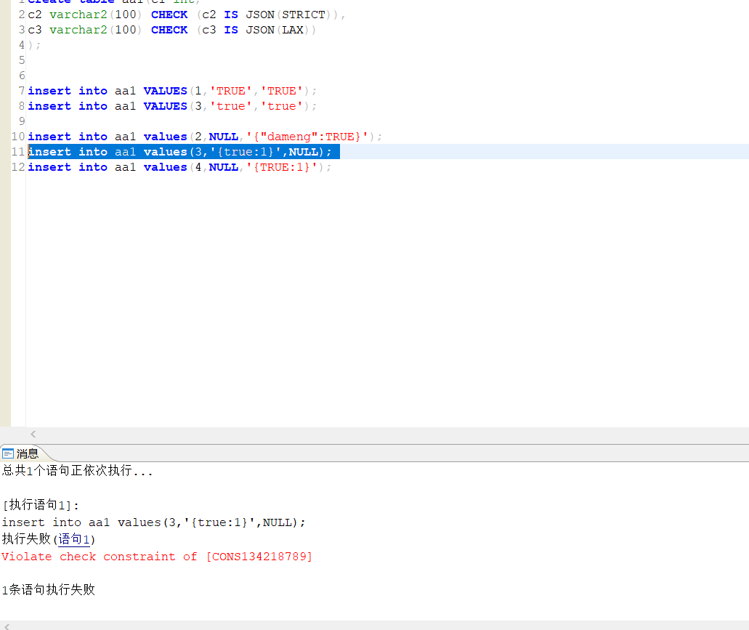This screenshot has width=749, height=630.
Task: Click the red constraint violation error message
Action: pos(156,557)
